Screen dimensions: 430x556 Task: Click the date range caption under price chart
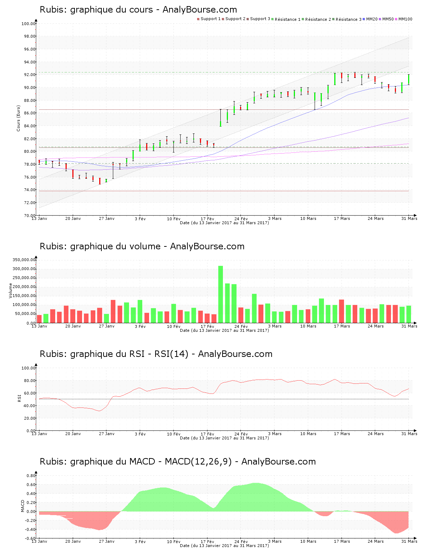[x=224, y=223]
